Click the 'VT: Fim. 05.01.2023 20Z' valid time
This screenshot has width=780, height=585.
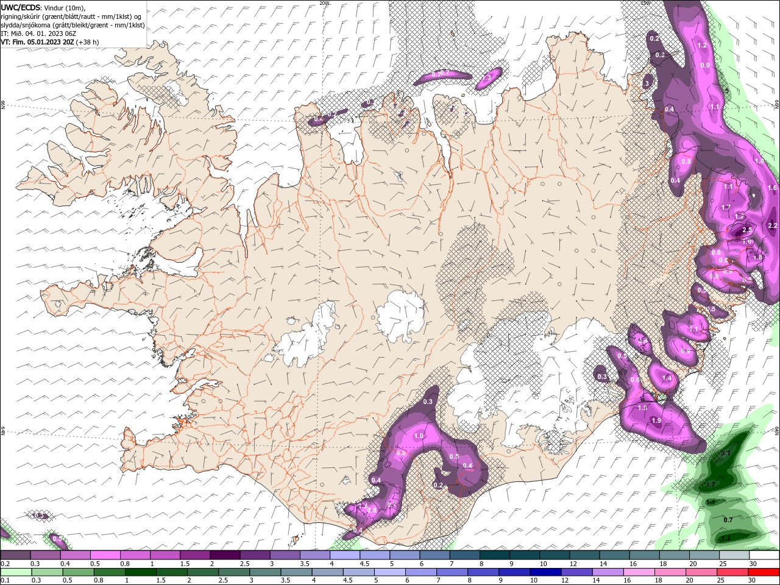37,42
